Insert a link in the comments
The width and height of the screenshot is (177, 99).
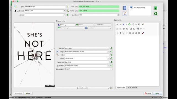[141, 29]
